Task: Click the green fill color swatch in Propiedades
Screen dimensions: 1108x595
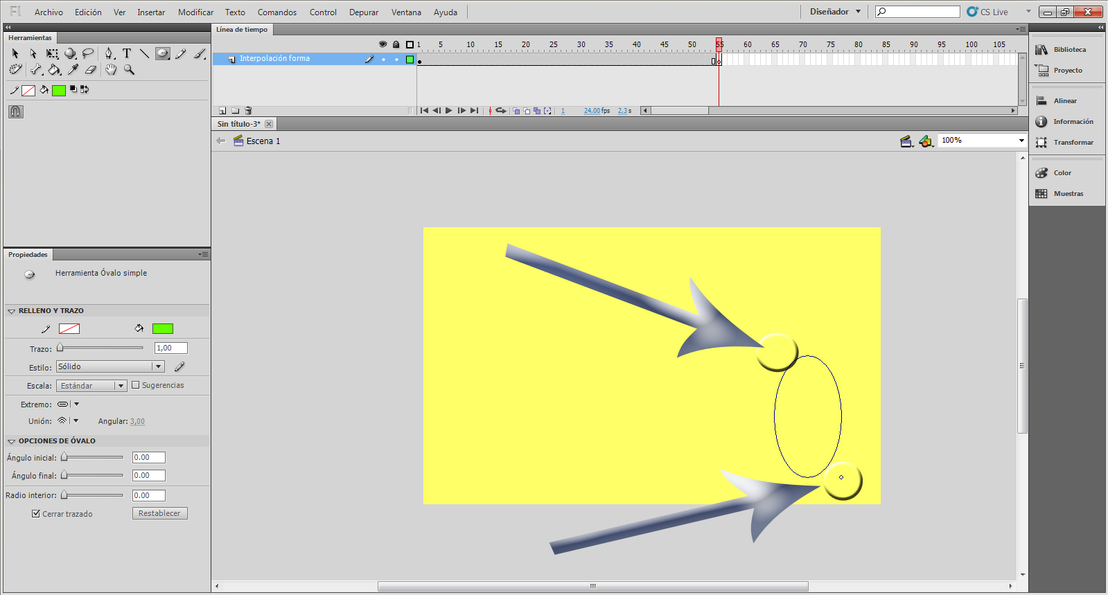Action: tap(163, 329)
